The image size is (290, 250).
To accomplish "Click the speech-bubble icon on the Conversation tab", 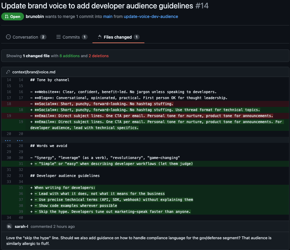I will click(8, 37).
